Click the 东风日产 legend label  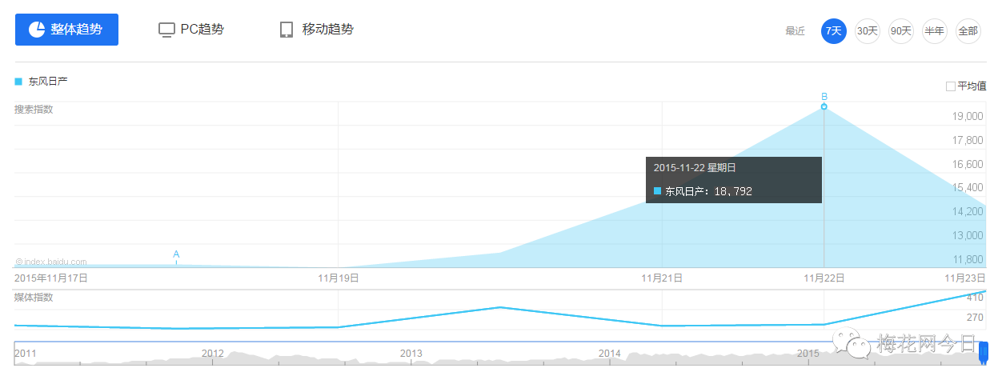pyautogui.click(x=48, y=81)
